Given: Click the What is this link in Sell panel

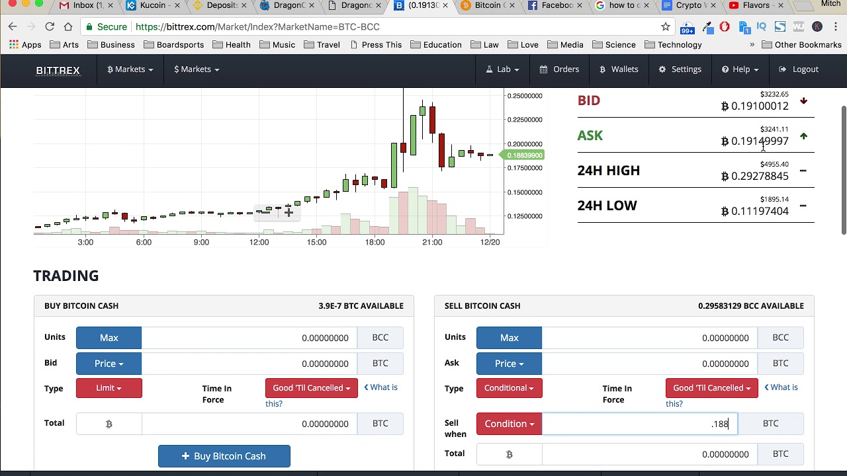Looking at the screenshot, I should pyautogui.click(x=781, y=387).
